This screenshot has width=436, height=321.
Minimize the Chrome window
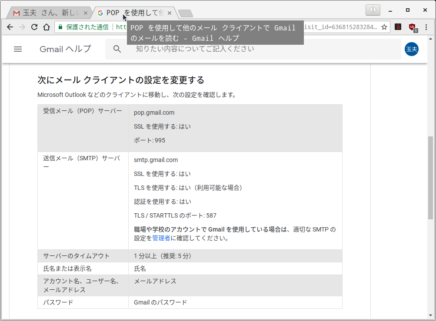click(390, 10)
